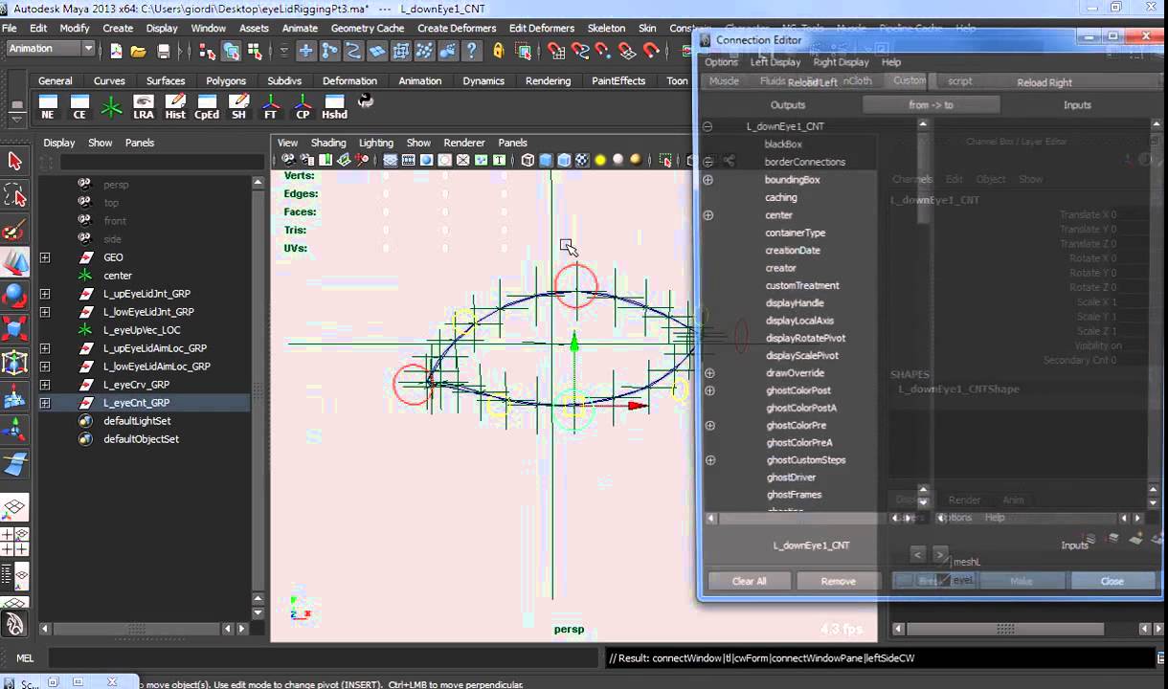Toggle the LRA shelf button
The width and height of the screenshot is (1168, 689).
pyautogui.click(x=144, y=105)
